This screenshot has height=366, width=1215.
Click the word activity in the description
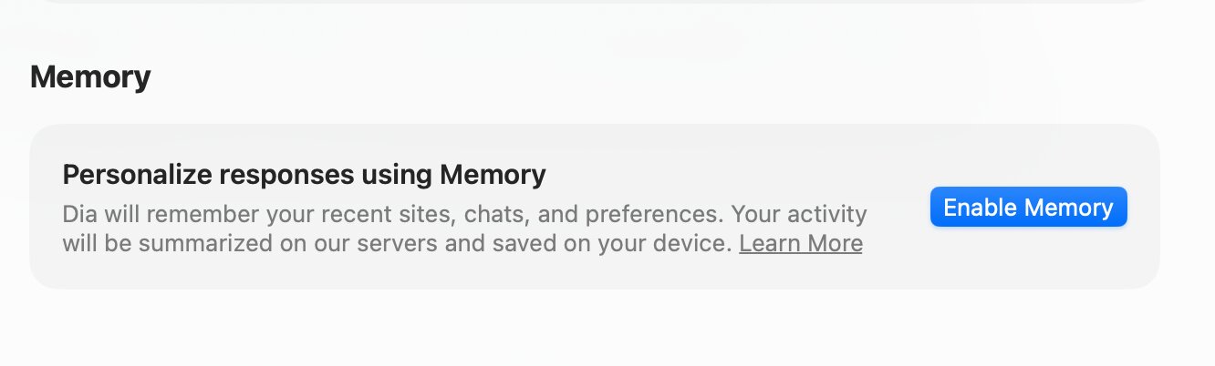tap(826, 216)
